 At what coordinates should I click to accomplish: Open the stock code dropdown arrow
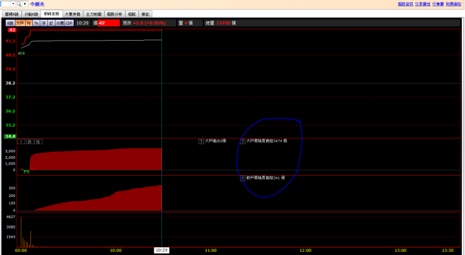click(13, 4)
